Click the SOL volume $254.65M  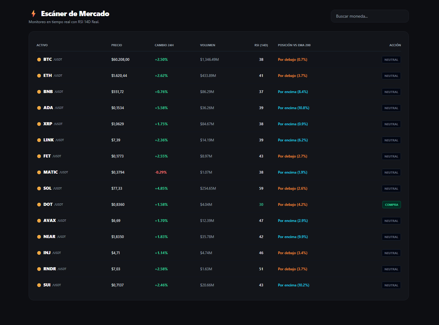(x=208, y=188)
